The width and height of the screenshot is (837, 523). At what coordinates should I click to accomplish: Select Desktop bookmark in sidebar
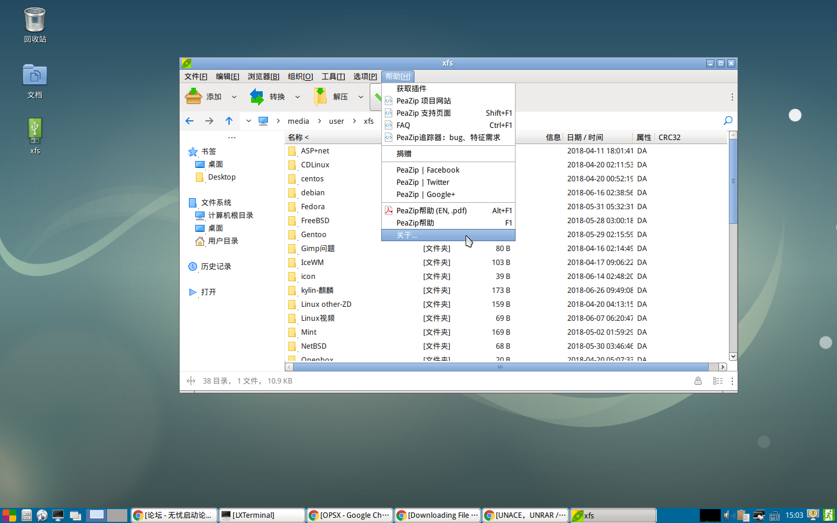222,177
